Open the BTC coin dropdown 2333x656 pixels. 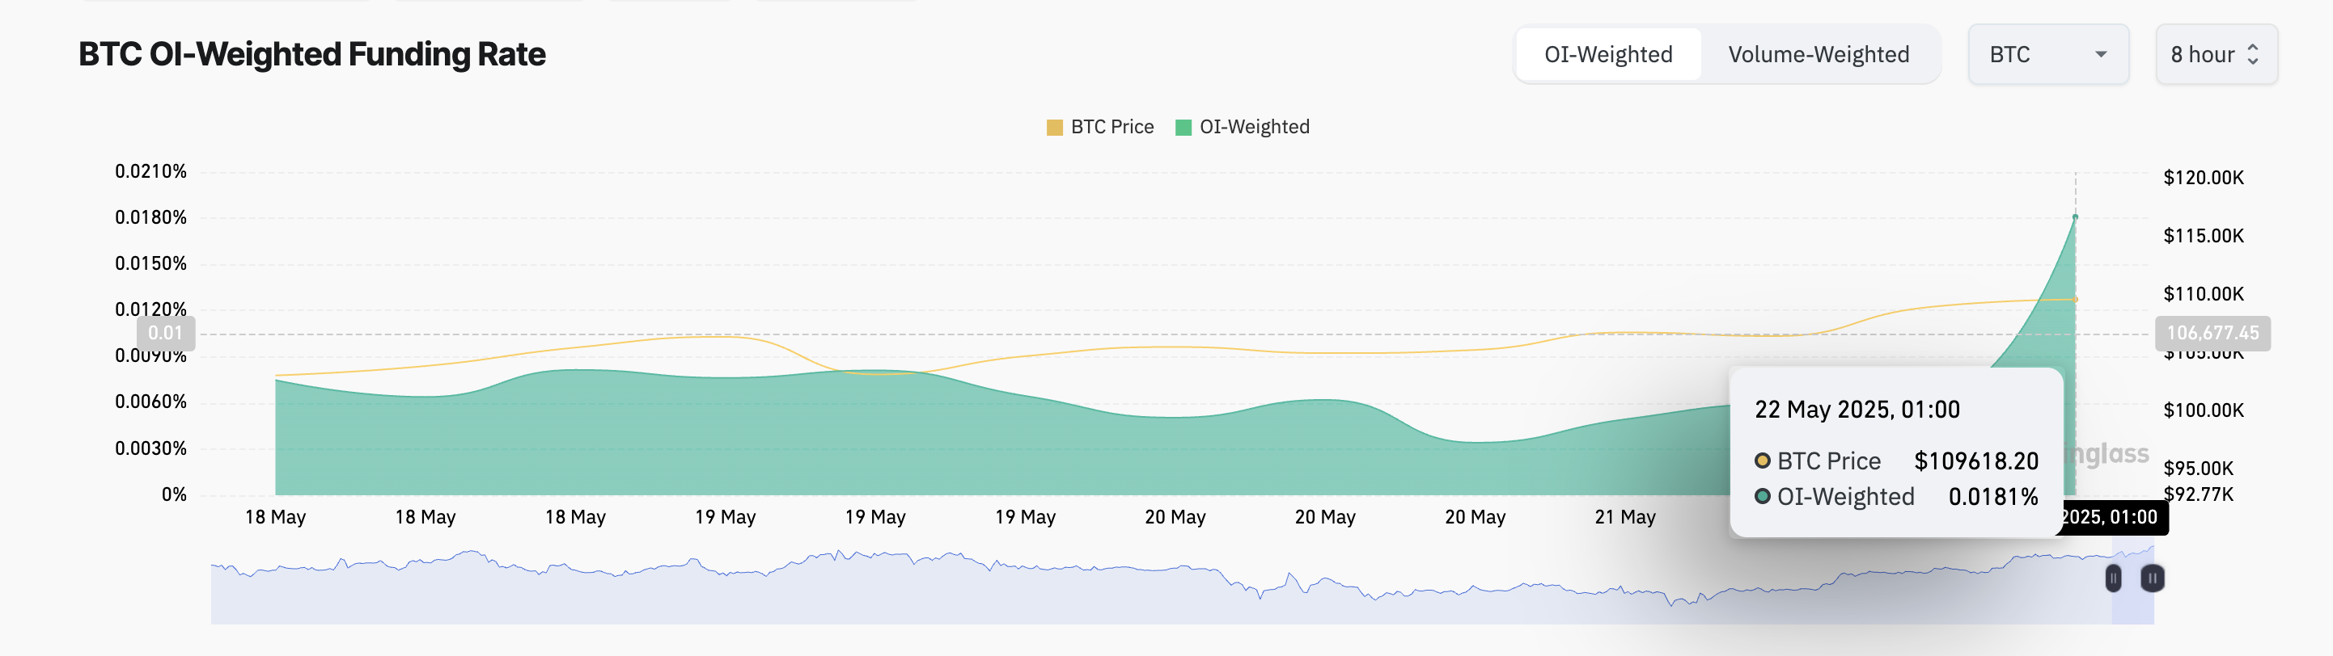[2047, 54]
